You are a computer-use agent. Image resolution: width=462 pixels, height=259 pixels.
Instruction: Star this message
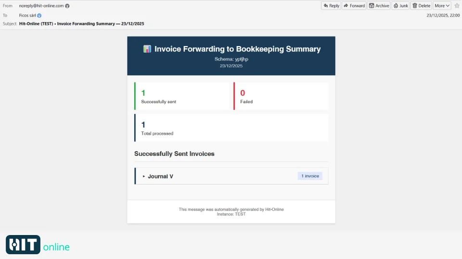click(x=457, y=6)
